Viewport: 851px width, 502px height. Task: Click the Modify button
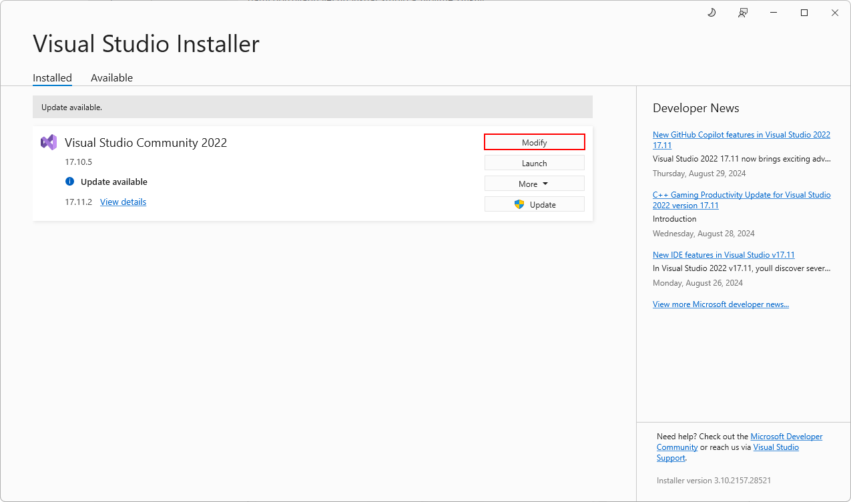click(534, 142)
